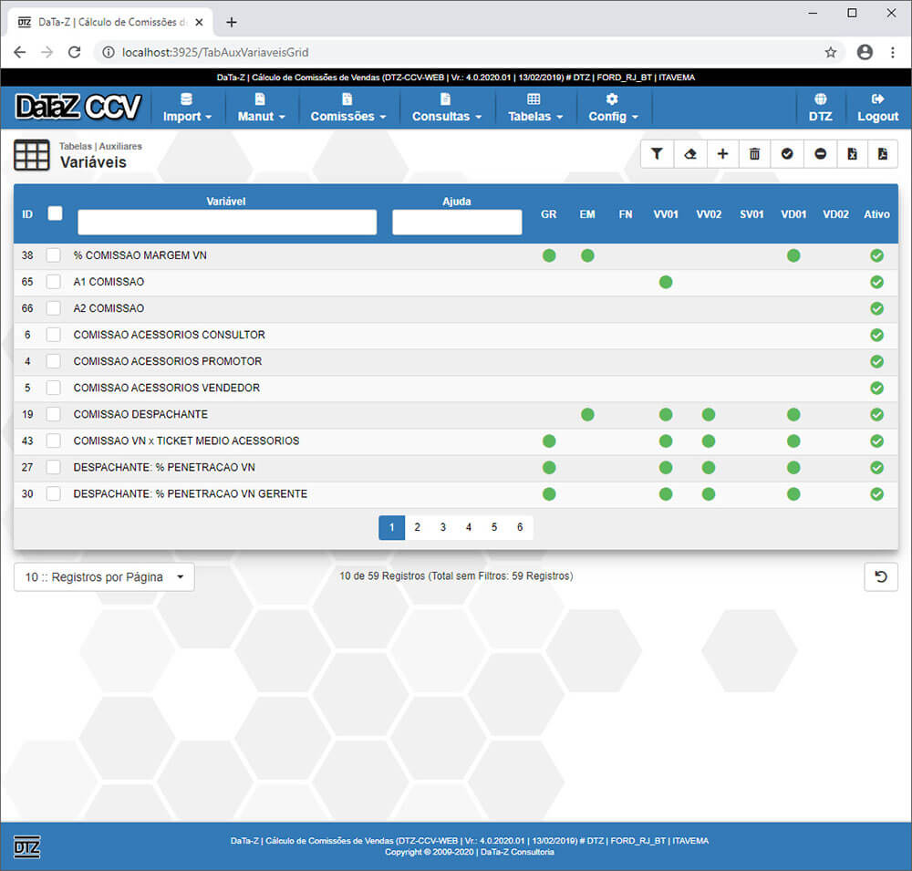This screenshot has width=912, height=871.
Task: Open the Registros por Página dropdown
Action: (104, 576)
